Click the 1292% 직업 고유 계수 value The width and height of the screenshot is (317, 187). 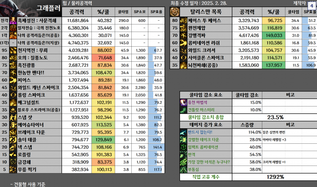click(275, 177)
